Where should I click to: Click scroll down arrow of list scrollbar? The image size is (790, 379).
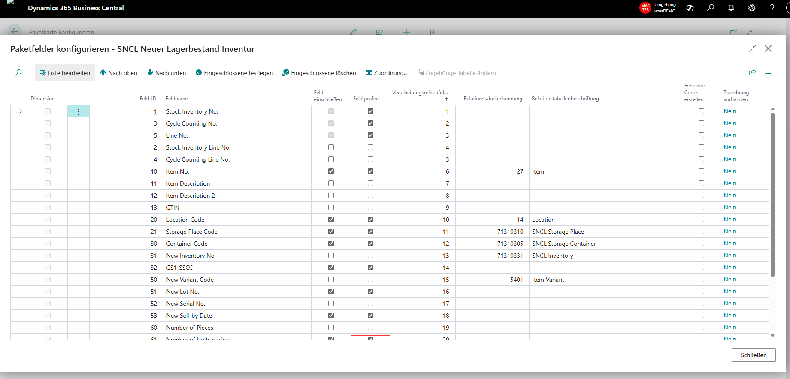772,336
